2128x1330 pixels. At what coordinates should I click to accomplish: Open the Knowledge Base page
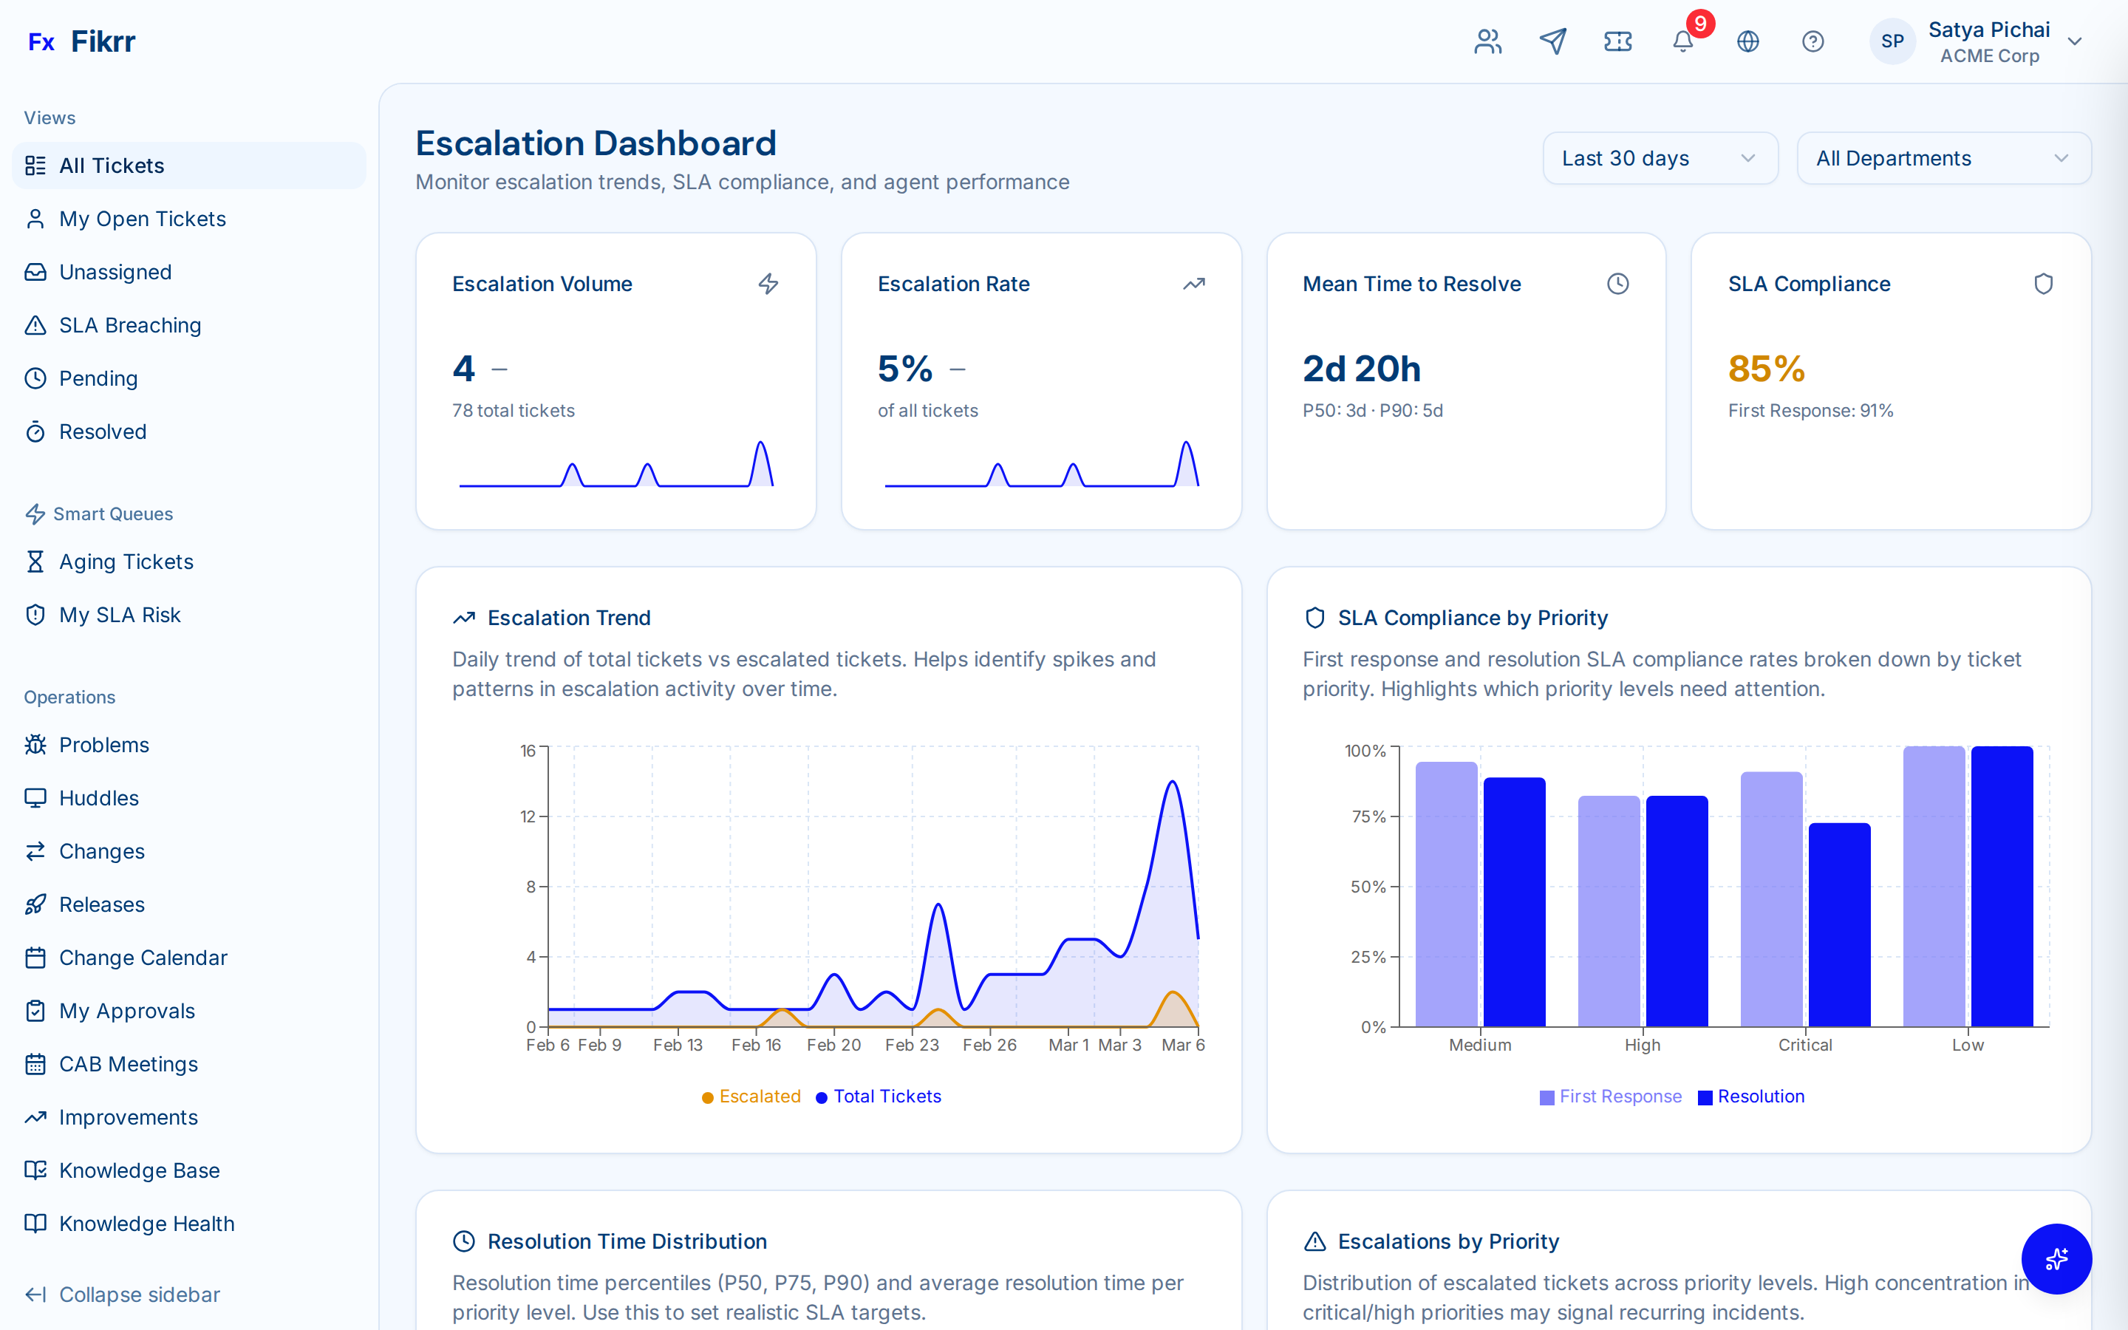[139, 1170]
